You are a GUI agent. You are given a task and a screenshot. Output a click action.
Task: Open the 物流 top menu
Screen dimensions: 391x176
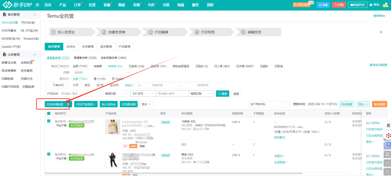181,5
